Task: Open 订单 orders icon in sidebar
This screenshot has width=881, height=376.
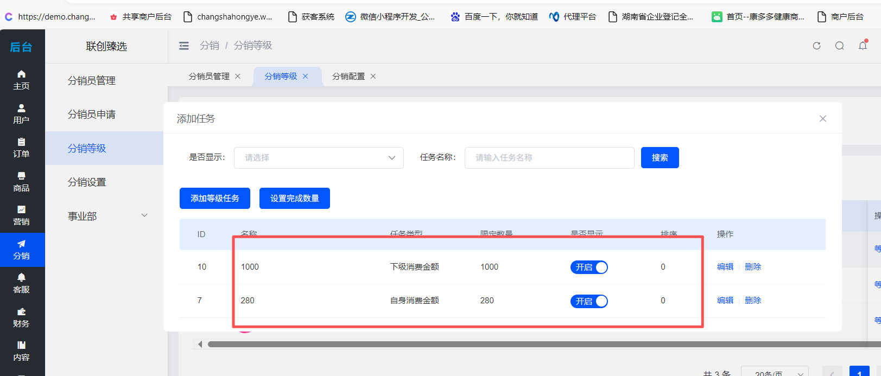Action: coord(21,147)
